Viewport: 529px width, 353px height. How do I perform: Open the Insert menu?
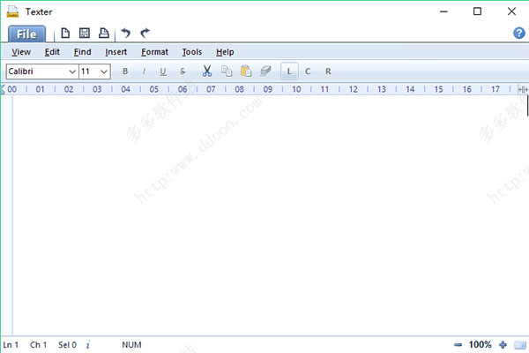116,52
